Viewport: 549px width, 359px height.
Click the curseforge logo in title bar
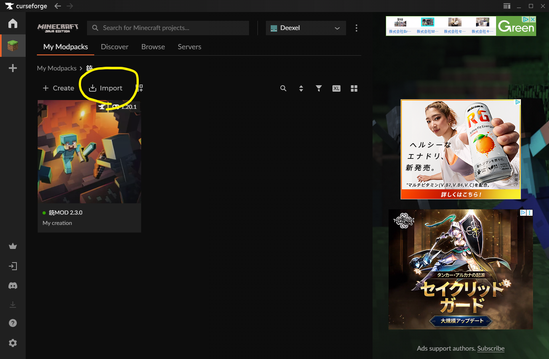(x=26, y=6)
